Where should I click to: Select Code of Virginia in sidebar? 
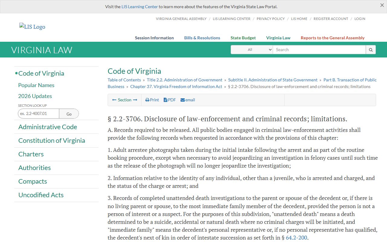(41, 74)
